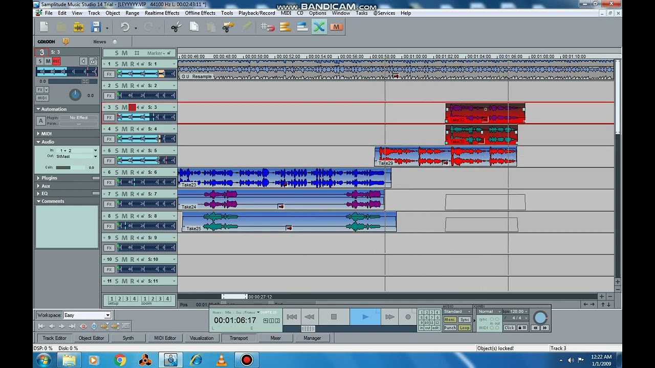Click the split objects scissors icon
This screenshot has width=655, height=368.
click(x=228, y=27)
